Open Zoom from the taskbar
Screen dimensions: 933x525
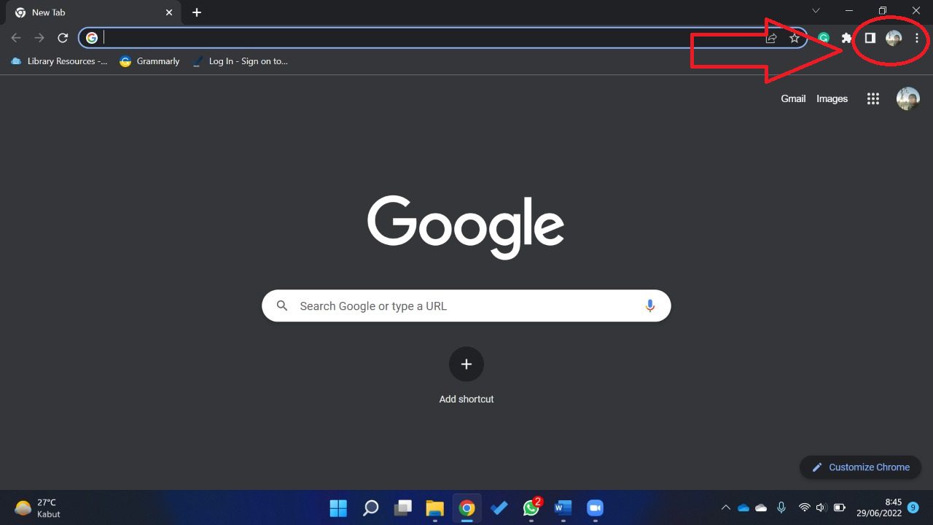pos(595,507)
